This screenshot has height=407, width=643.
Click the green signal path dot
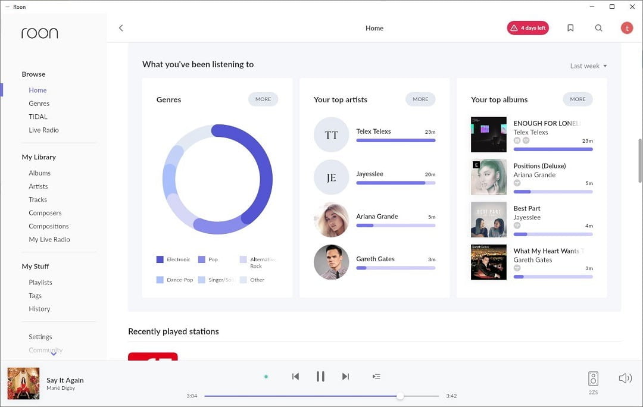pyautogui.click(x=266, y=377)
